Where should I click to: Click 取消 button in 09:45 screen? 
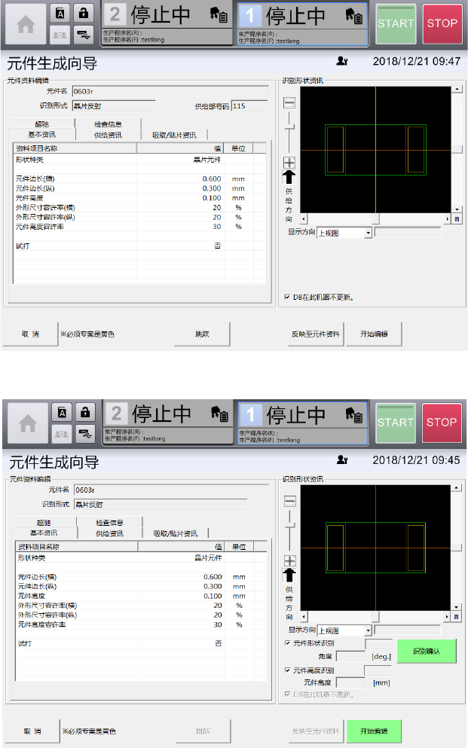(32, 731)
